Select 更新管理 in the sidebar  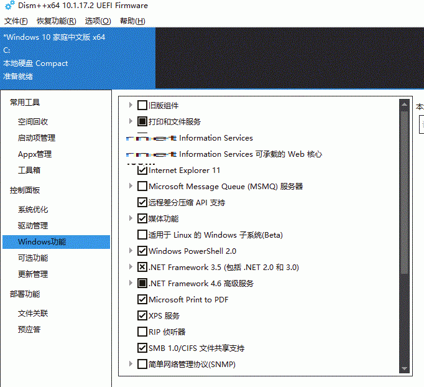click(x=33, y=274)
